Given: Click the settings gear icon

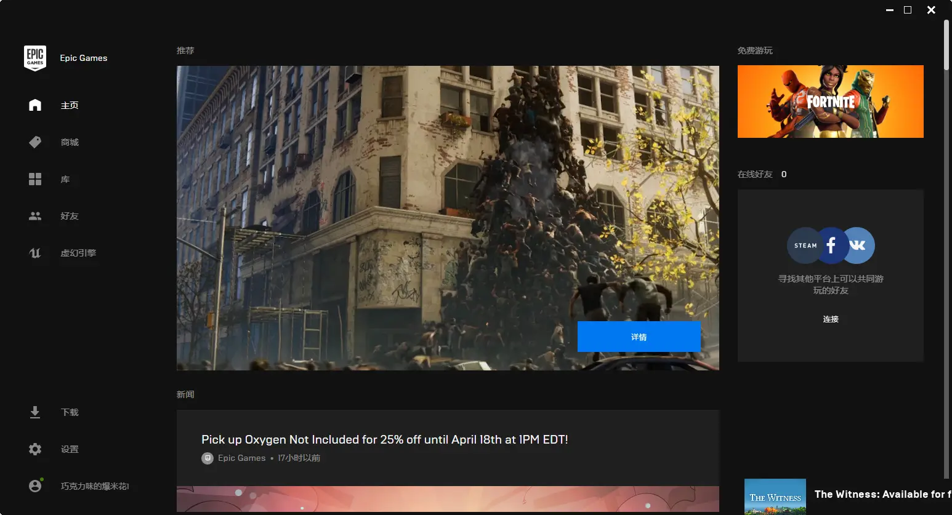Looking at the screenshot, I should 35,449.
